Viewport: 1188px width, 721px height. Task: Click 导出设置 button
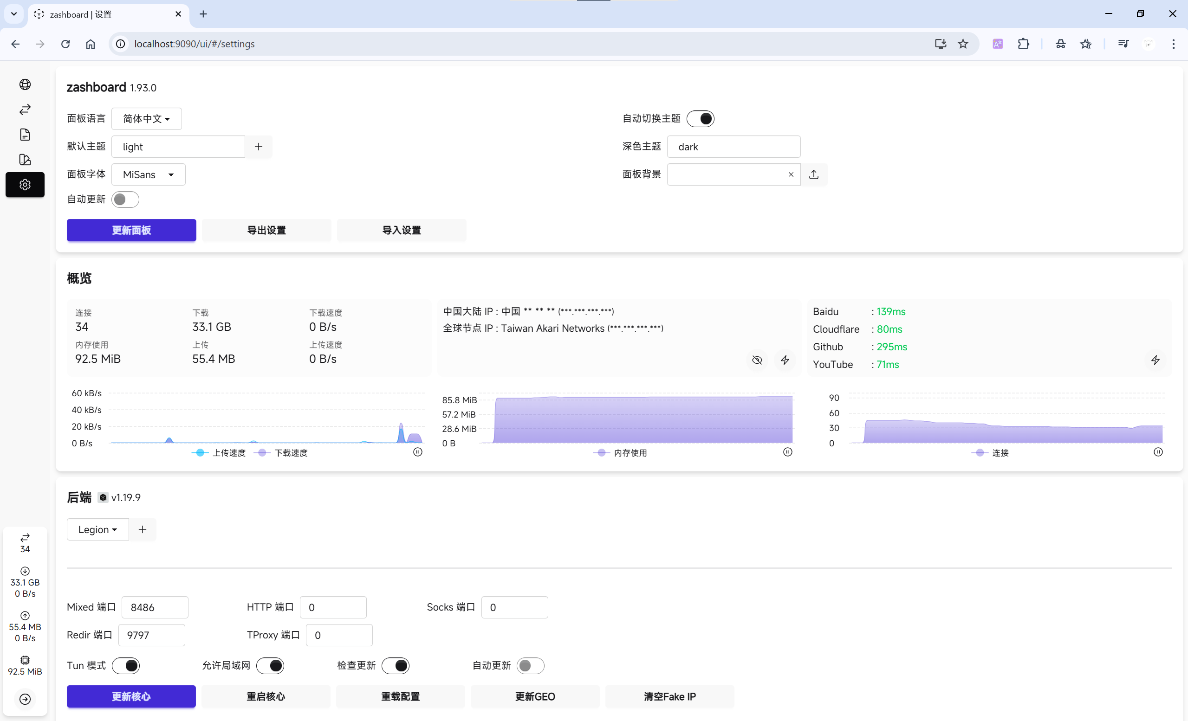pyautogui.click(x=266, y=230)
